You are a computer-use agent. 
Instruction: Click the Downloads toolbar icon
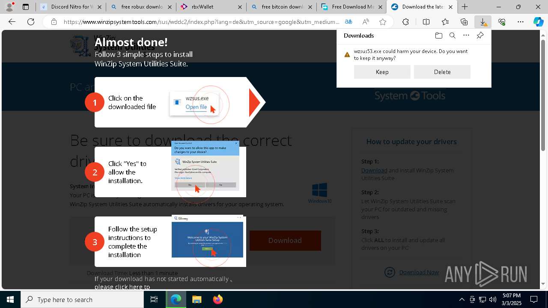click(x=483, y=22)
